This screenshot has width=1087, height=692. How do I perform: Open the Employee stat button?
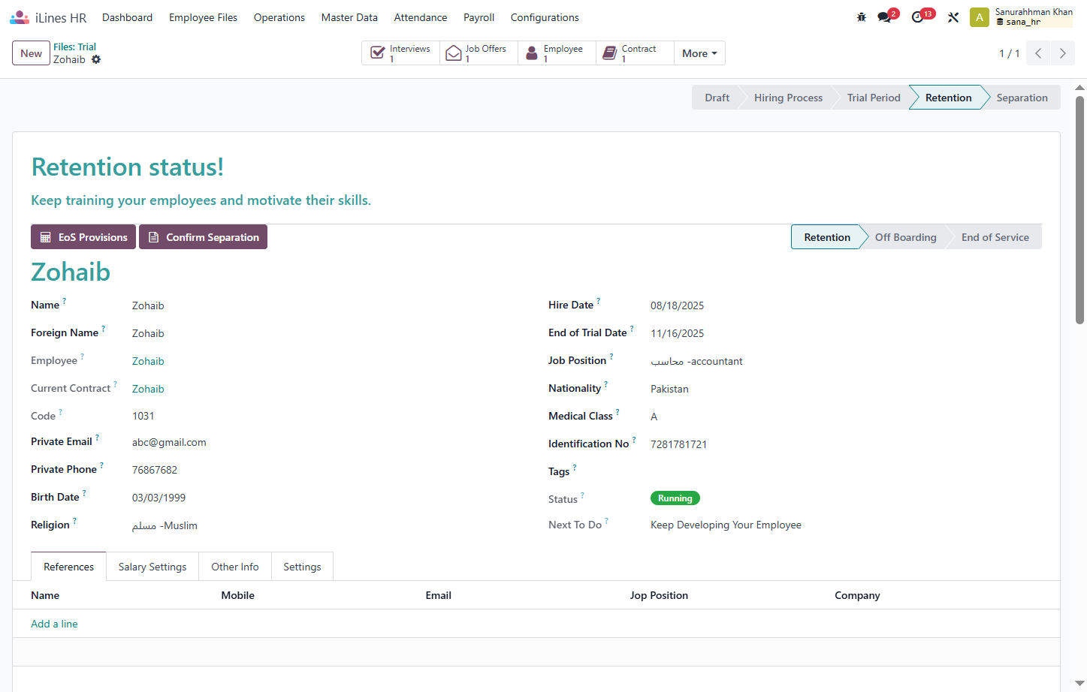click(x=557, y=53)
